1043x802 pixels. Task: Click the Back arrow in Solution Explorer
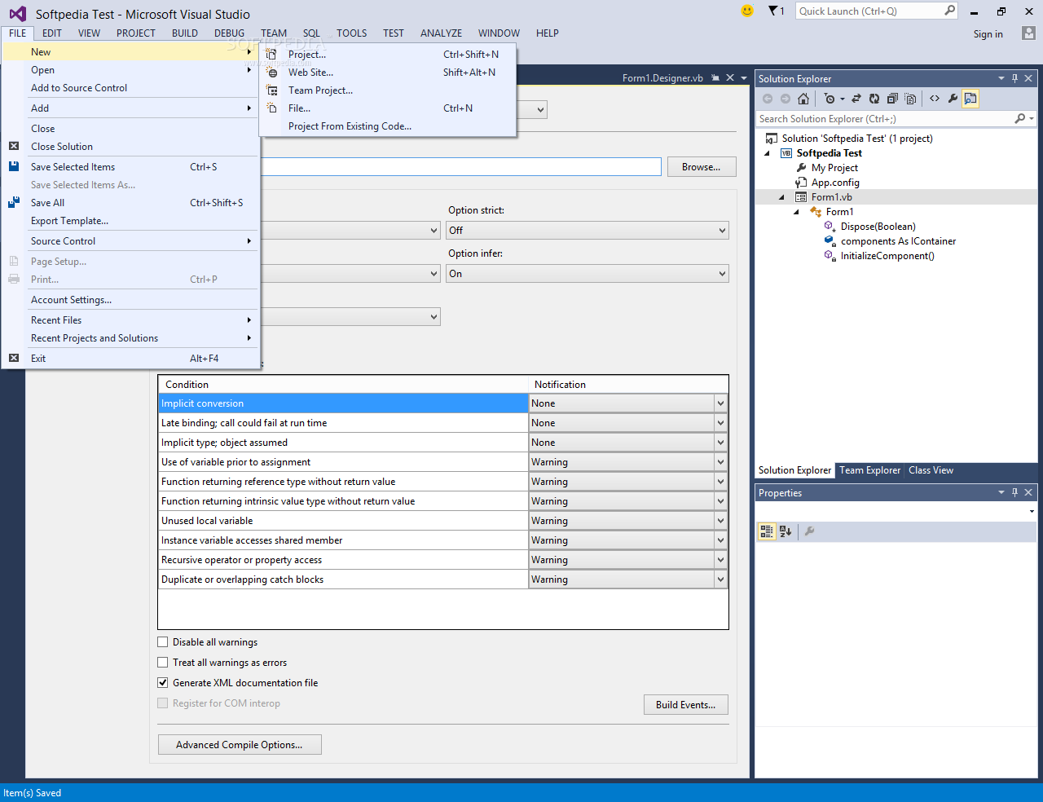coord(768,99)
